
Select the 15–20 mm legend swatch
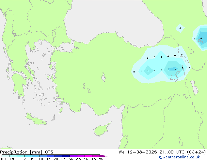click(51, 156)
